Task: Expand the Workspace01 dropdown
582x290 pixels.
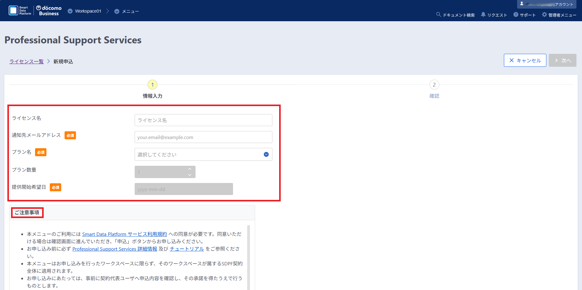Action: tap(70, 11)
